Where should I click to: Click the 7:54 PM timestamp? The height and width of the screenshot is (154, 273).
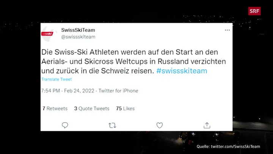coord(50,91)
